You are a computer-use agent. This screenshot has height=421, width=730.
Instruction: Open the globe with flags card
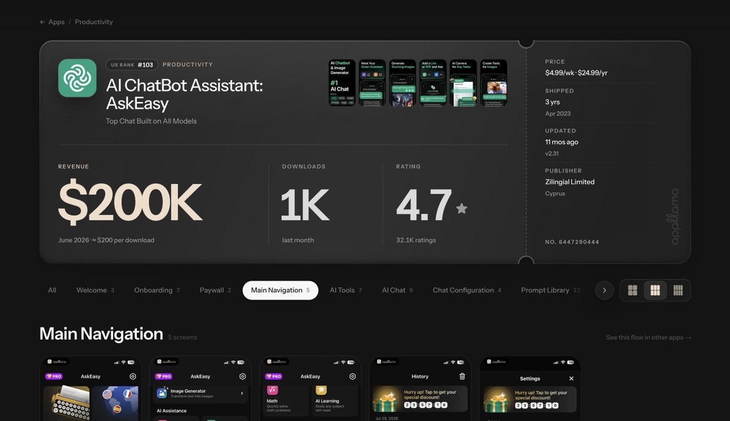[x=115, y=403]
